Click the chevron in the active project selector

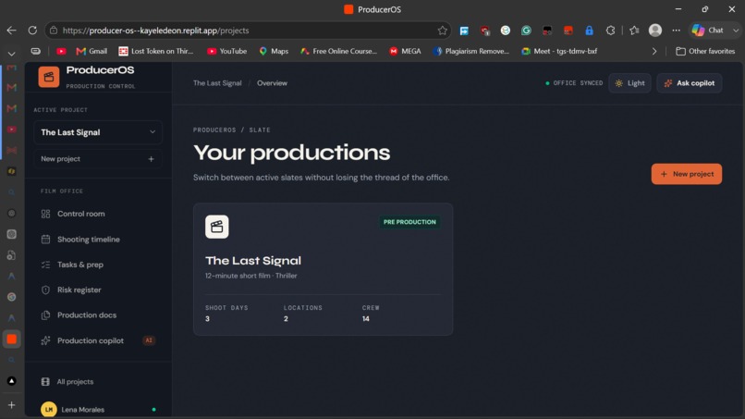pyautogui.click(x=153, y=132)
